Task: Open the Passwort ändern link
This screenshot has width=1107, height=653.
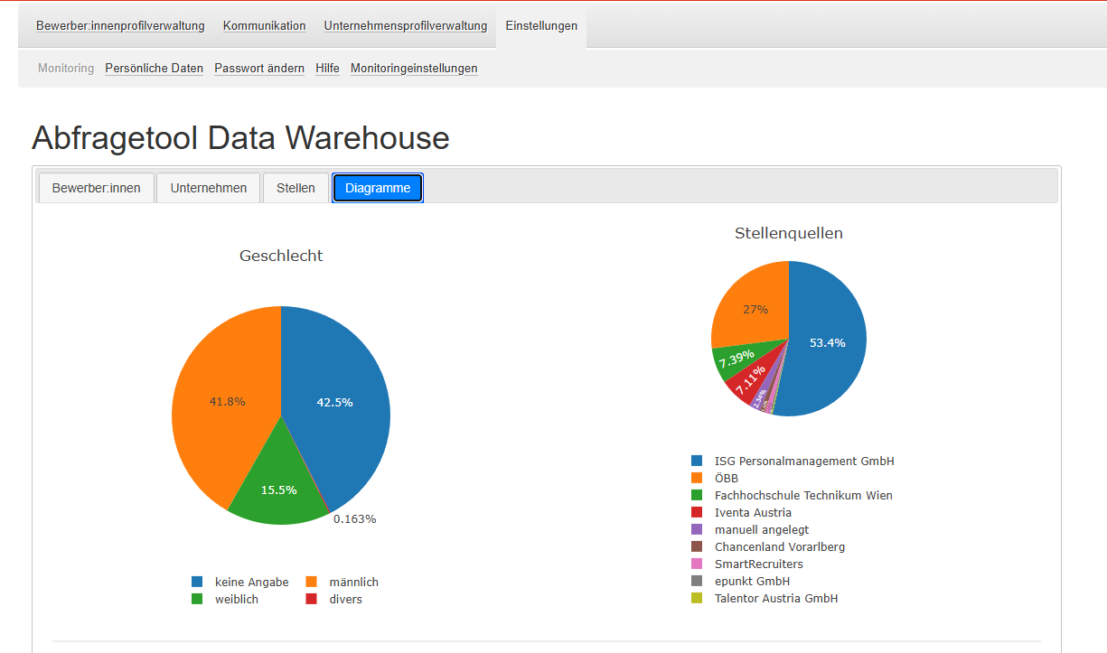Action: click(x=259, y=68)
